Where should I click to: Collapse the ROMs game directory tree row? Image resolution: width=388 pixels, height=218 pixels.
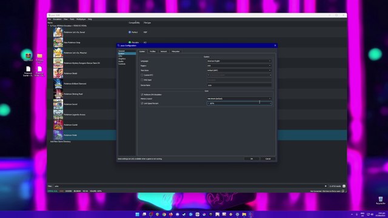(x=48, y=25)
